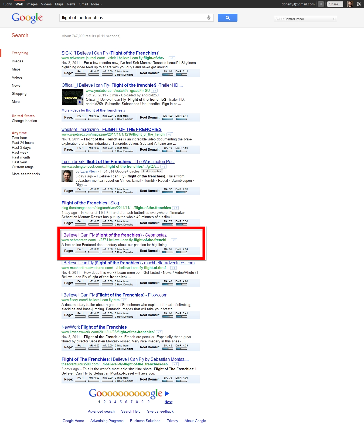Switch to Videos in top bar
364x428 pixels.
coord(46,4)
